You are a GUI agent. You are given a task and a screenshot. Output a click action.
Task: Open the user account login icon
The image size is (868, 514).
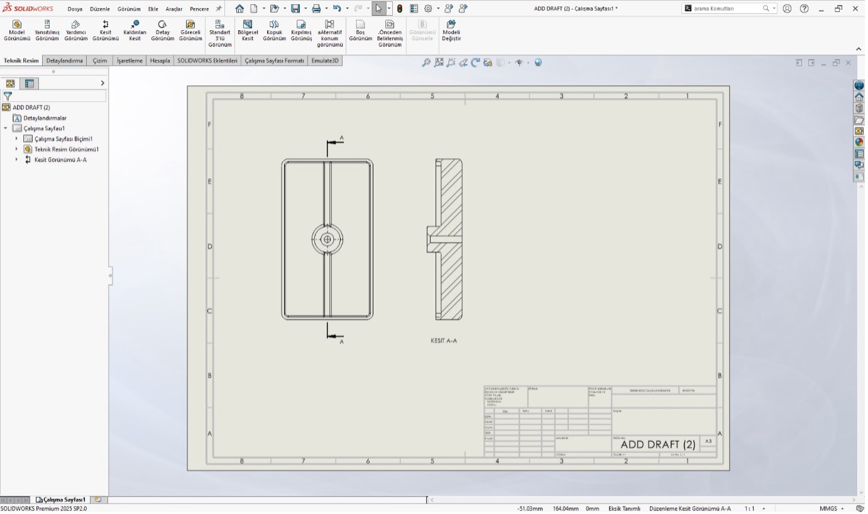click(x=787, y=9)
